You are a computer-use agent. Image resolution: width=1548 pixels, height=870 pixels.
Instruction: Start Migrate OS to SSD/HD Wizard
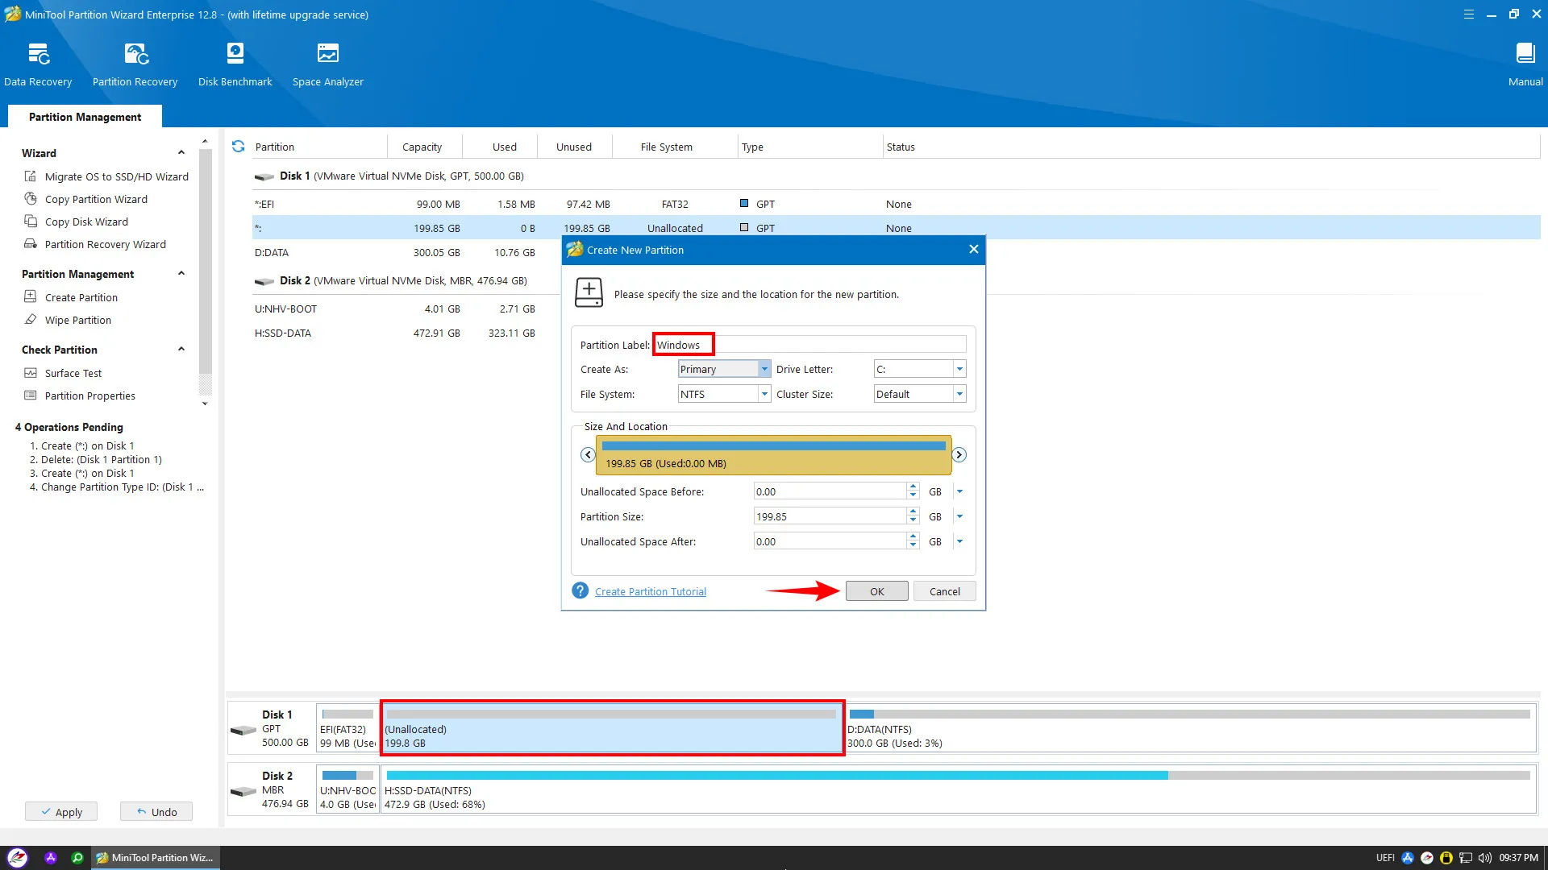pyautogui.click(x=116, y=176)
